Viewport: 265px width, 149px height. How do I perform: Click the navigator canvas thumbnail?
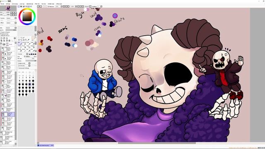(x=8, y=8)
